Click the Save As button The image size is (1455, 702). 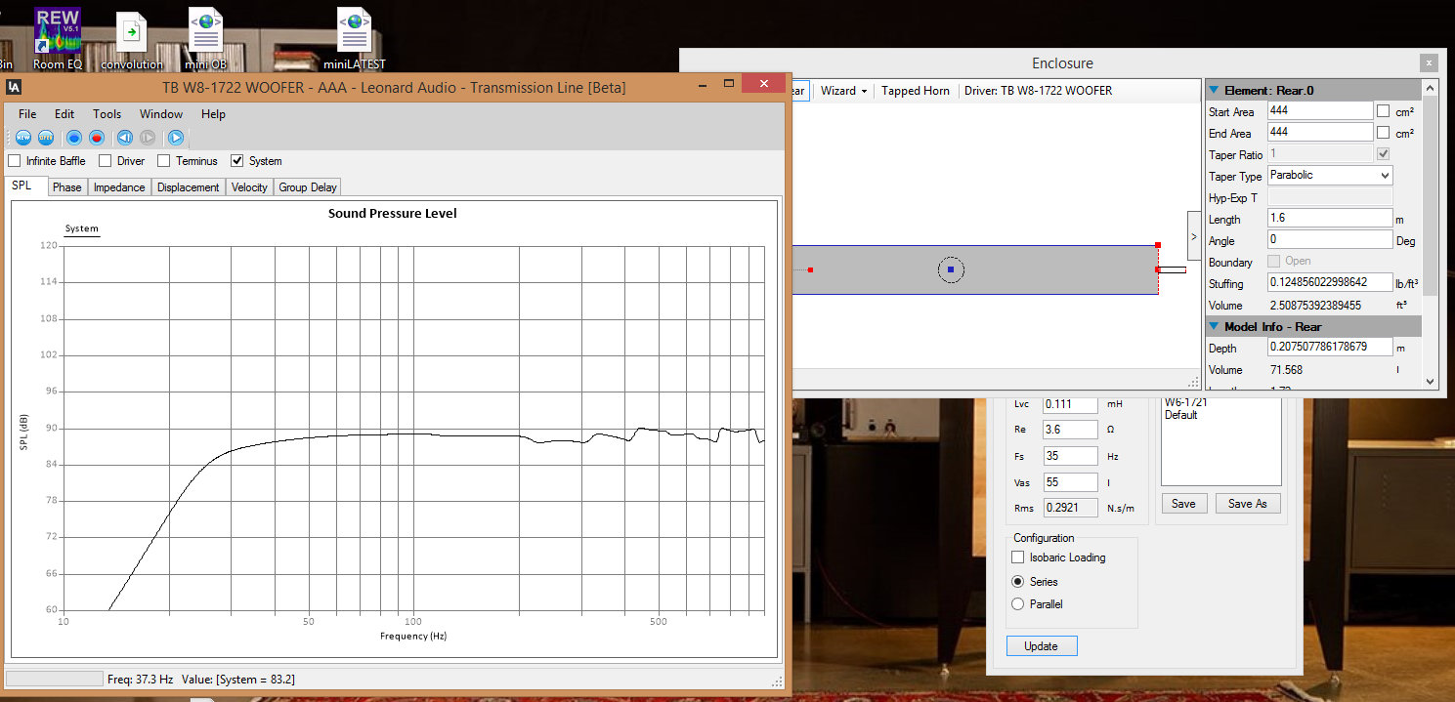pyautogui.click(x=1248, y=504)
